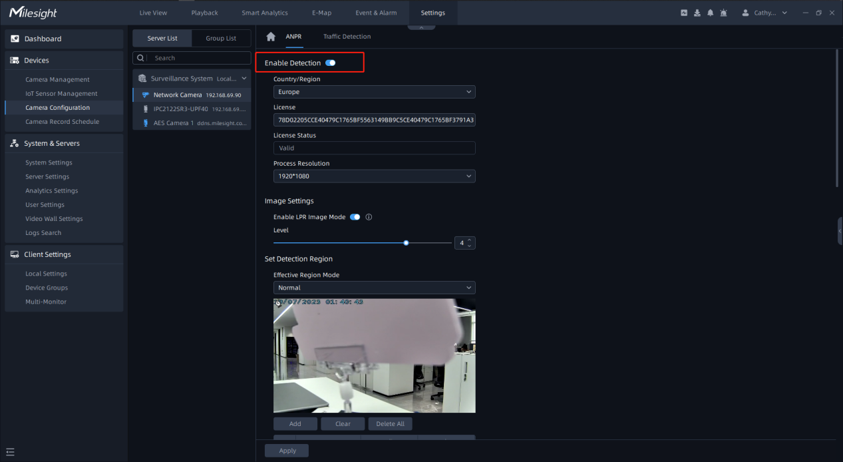Viewport: 843px width, 462px height.
Task: Open the Country/Region dropdown
Action: tap(375, 92)
